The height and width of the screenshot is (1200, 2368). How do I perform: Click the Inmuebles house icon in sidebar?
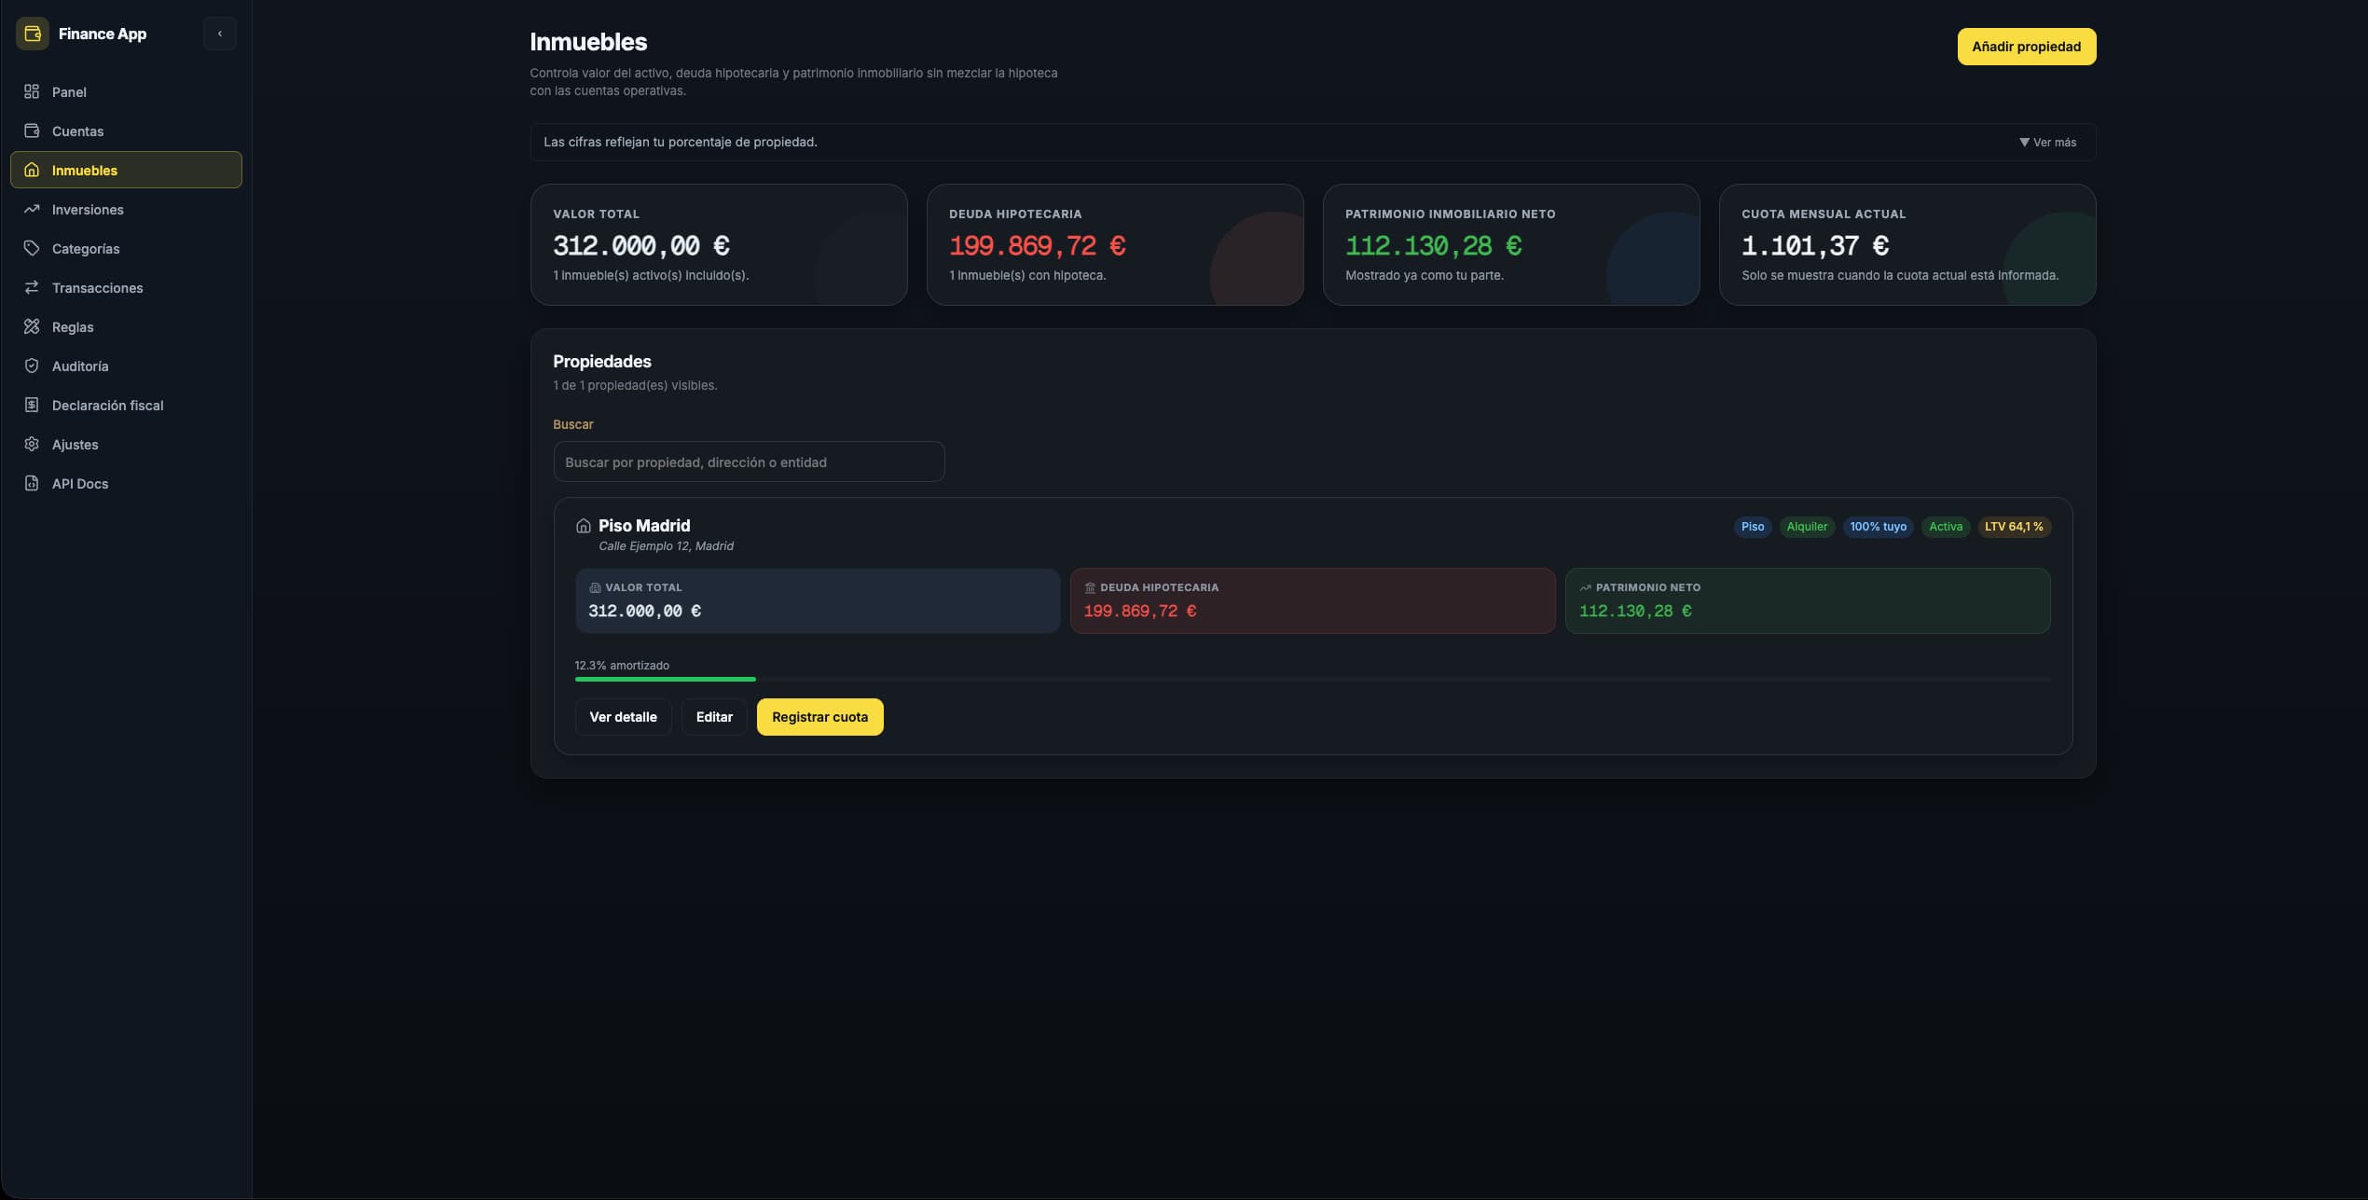click(x=32, y=170)
